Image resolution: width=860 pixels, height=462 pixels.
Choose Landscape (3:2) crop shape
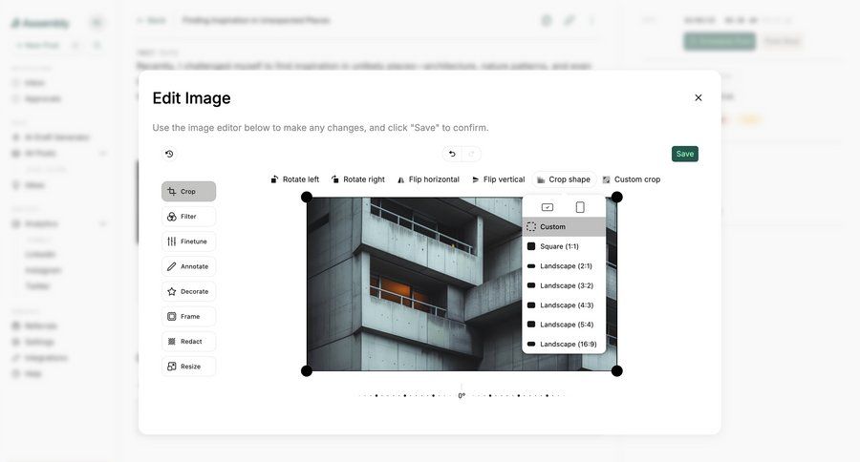pyautogui.click(x=564, y=285)
